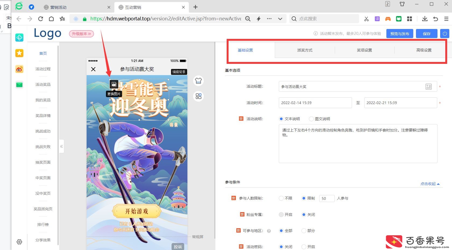452x250 pixels.
Task: Select 排行榜 in the page list
Action: click(43, 225)
